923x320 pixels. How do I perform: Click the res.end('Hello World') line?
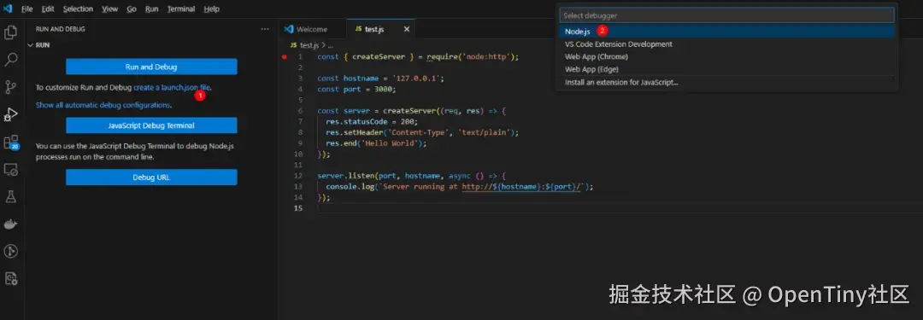click(x=375, y=143)
